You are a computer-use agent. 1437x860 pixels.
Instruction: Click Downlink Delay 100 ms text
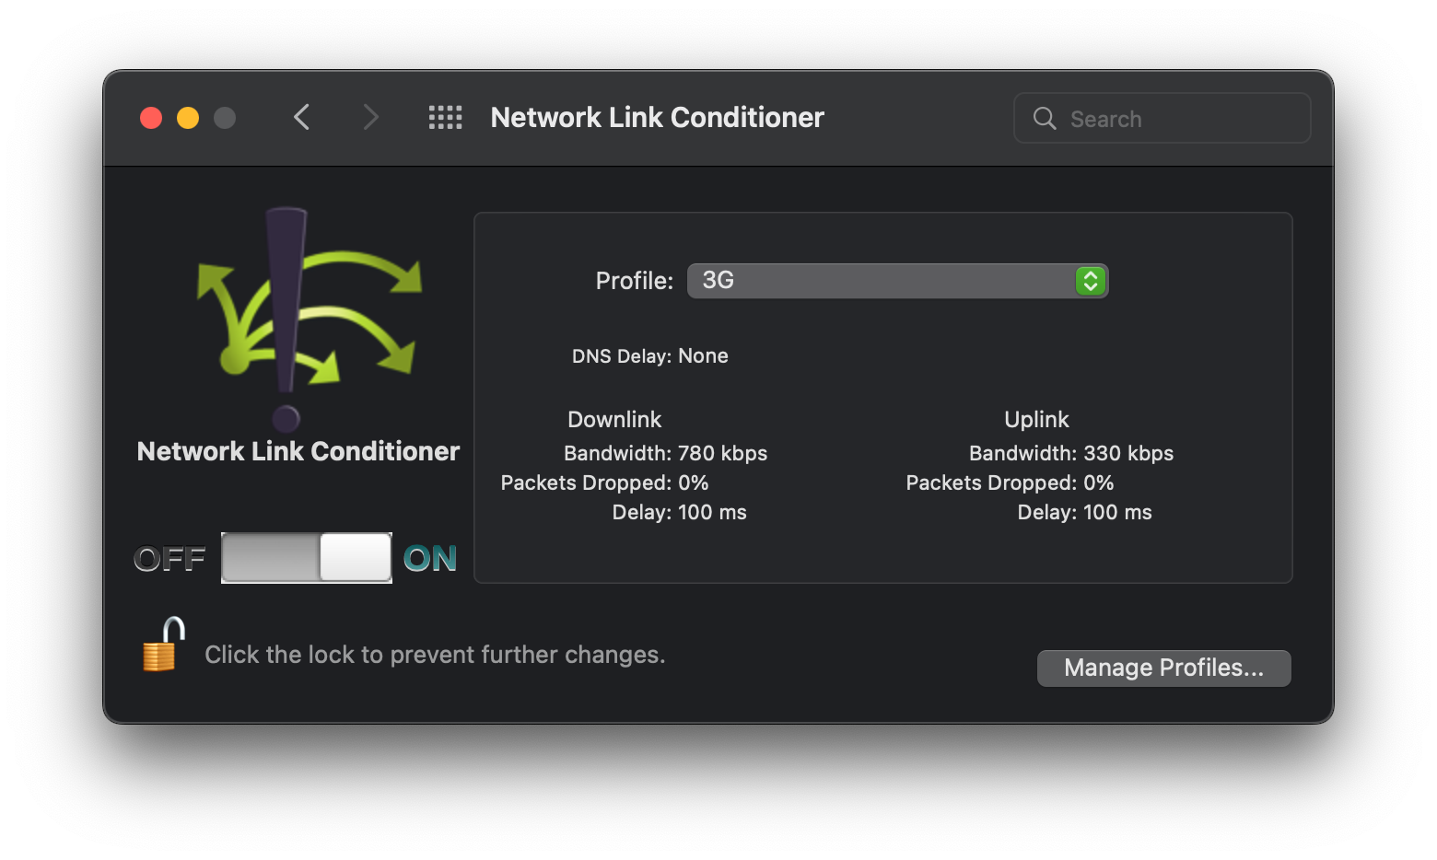(x=680, y=512)
